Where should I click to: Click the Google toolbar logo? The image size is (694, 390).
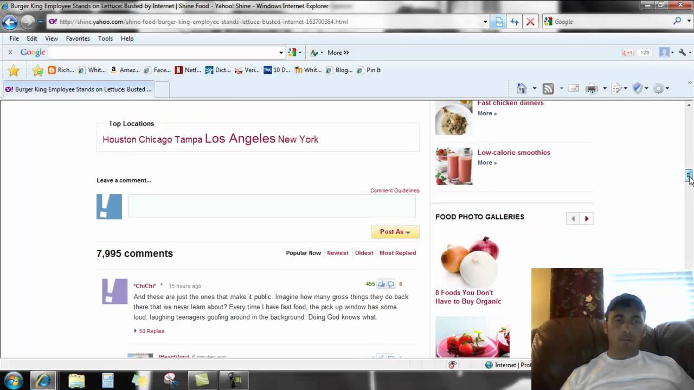[x=33, y=53]
